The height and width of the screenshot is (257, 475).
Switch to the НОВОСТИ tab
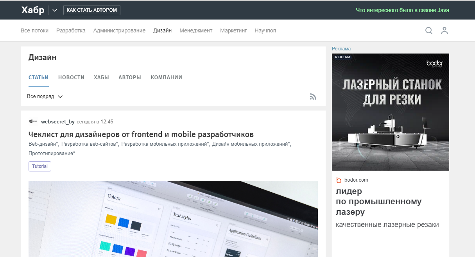(71, 77)
